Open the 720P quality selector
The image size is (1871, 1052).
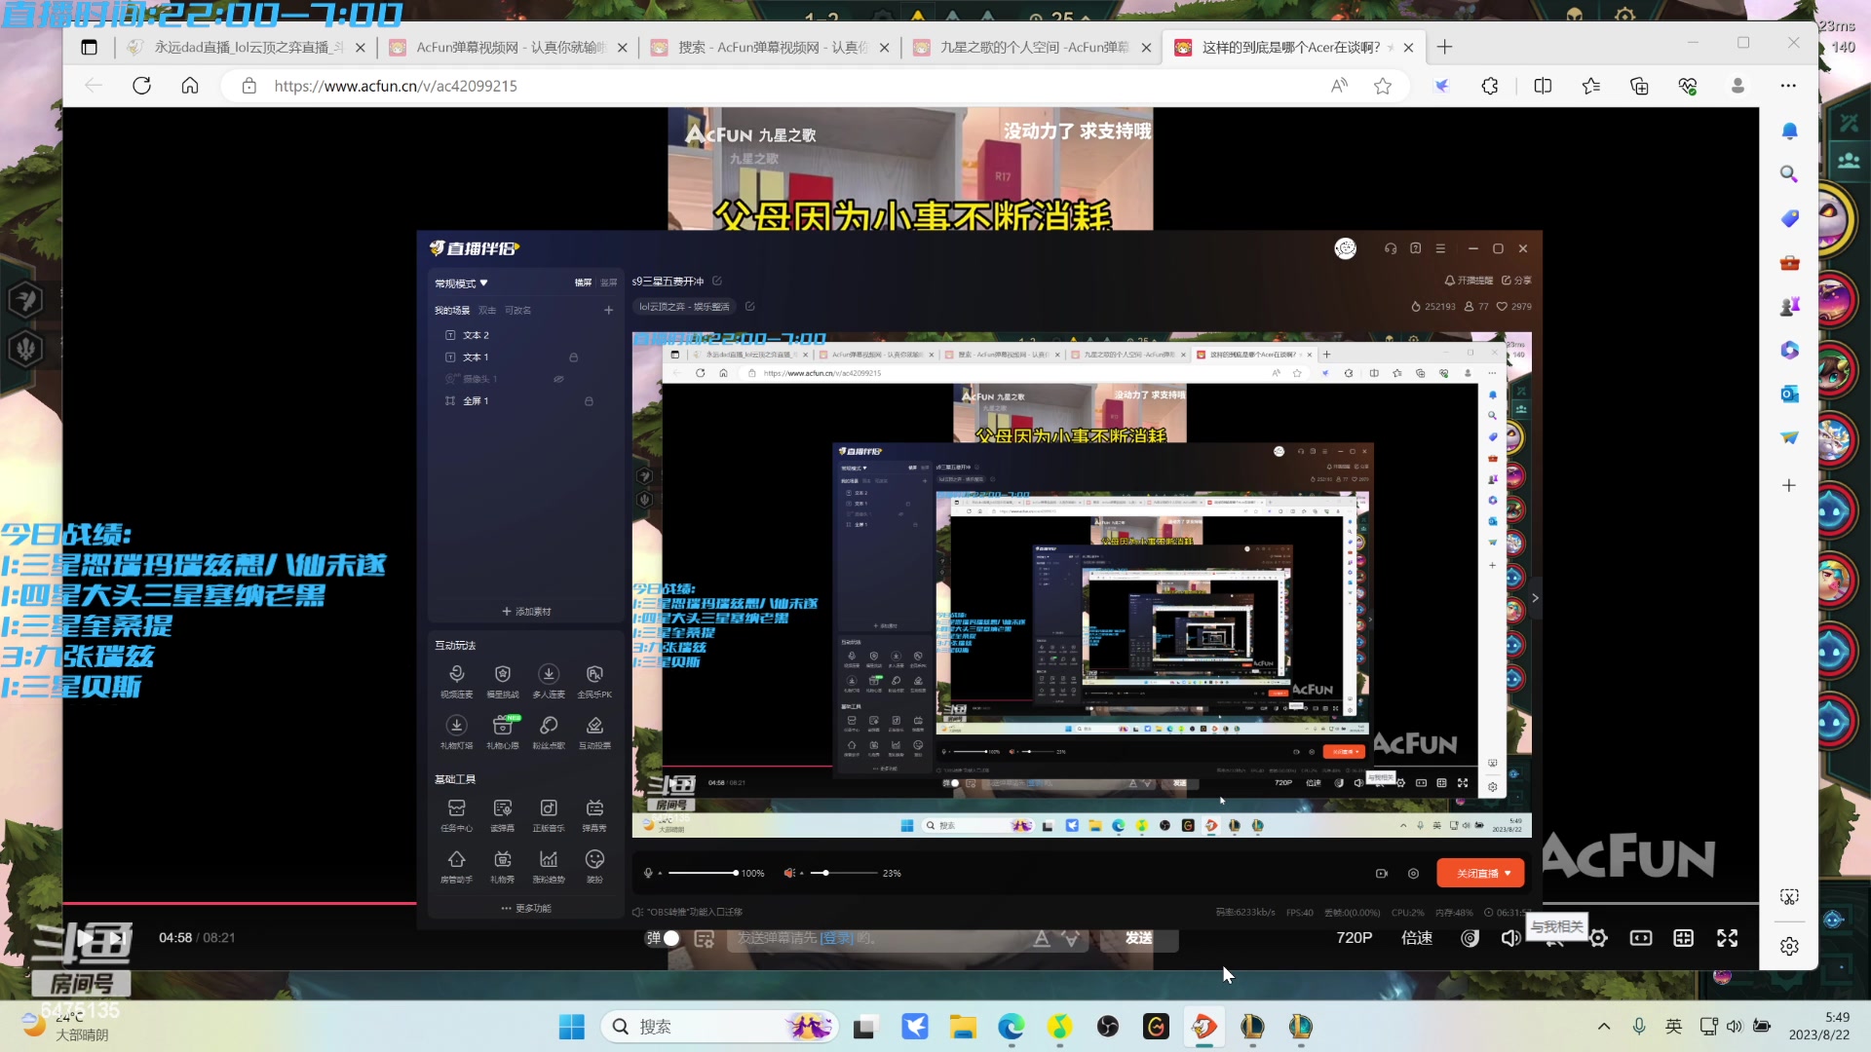pos(1354,937)
